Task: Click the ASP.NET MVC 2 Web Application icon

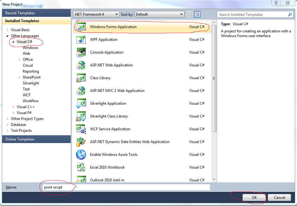Action: click(x=81, y=91)
